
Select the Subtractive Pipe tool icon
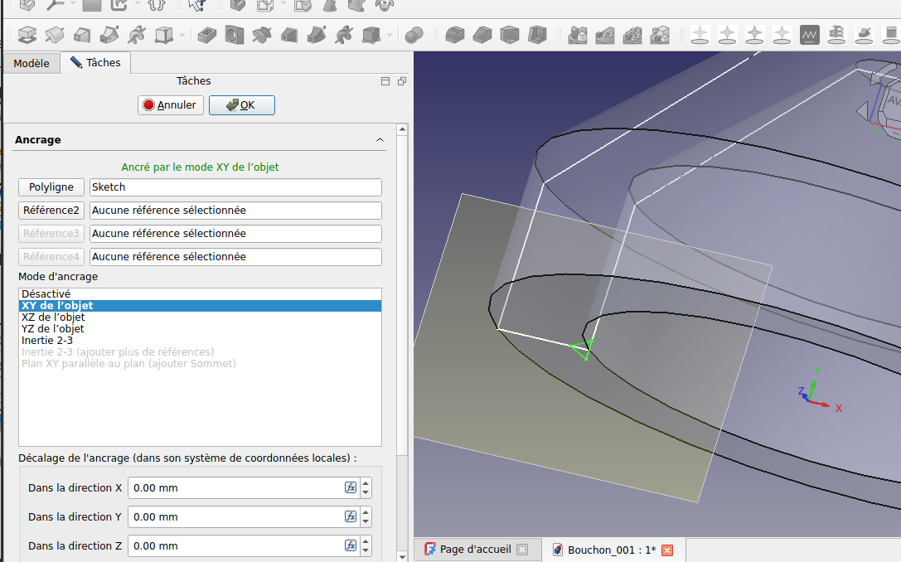click(317, 35)
